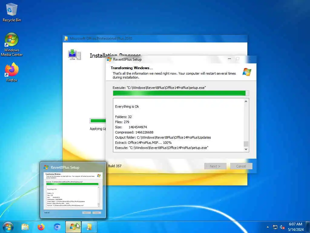Click the Windows logo in the setup header
This screenshot has height=233, width=310.
(x=247, y=72)
